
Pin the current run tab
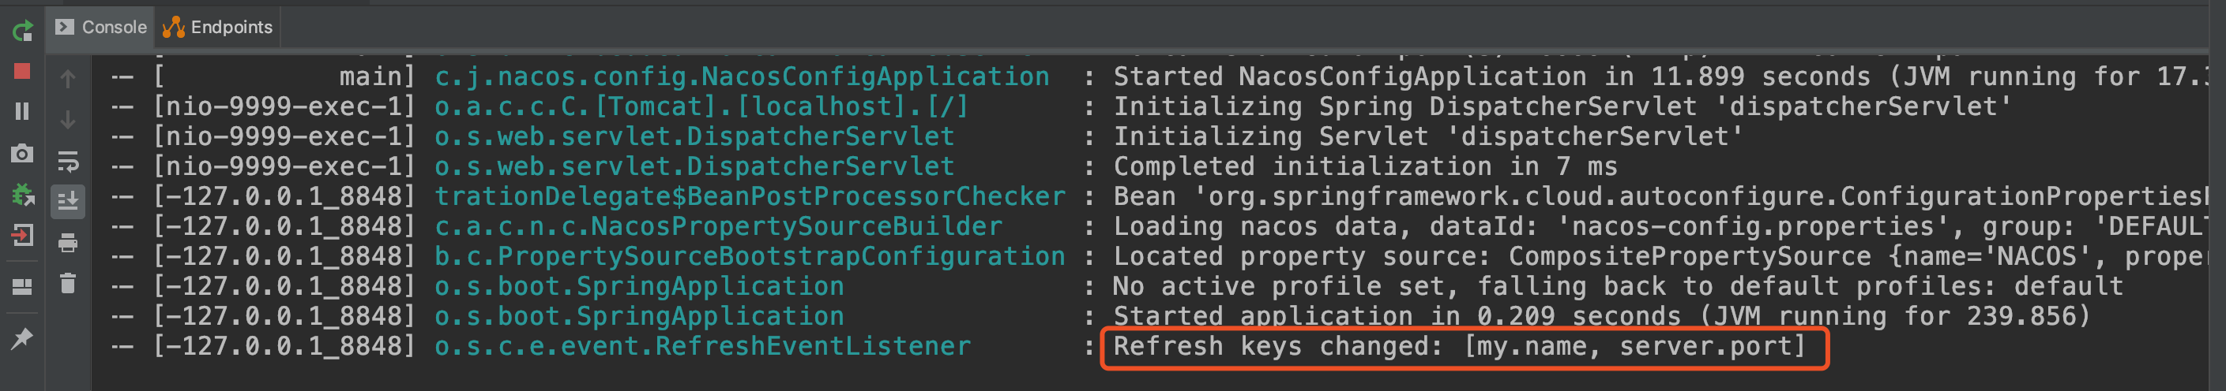pyautogui.click(x=22, y=338)
